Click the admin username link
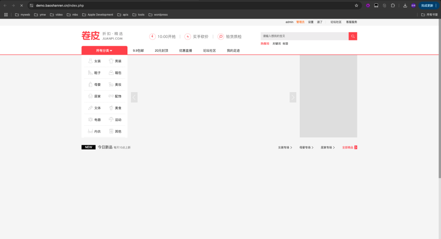Viewport: 441px width, 239px height. point(289,22)
